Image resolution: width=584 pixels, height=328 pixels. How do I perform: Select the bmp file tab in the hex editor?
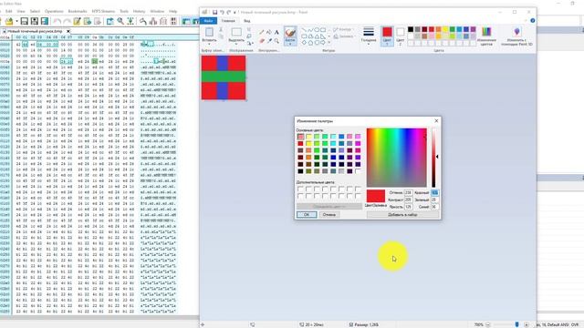tap(35, 31)
